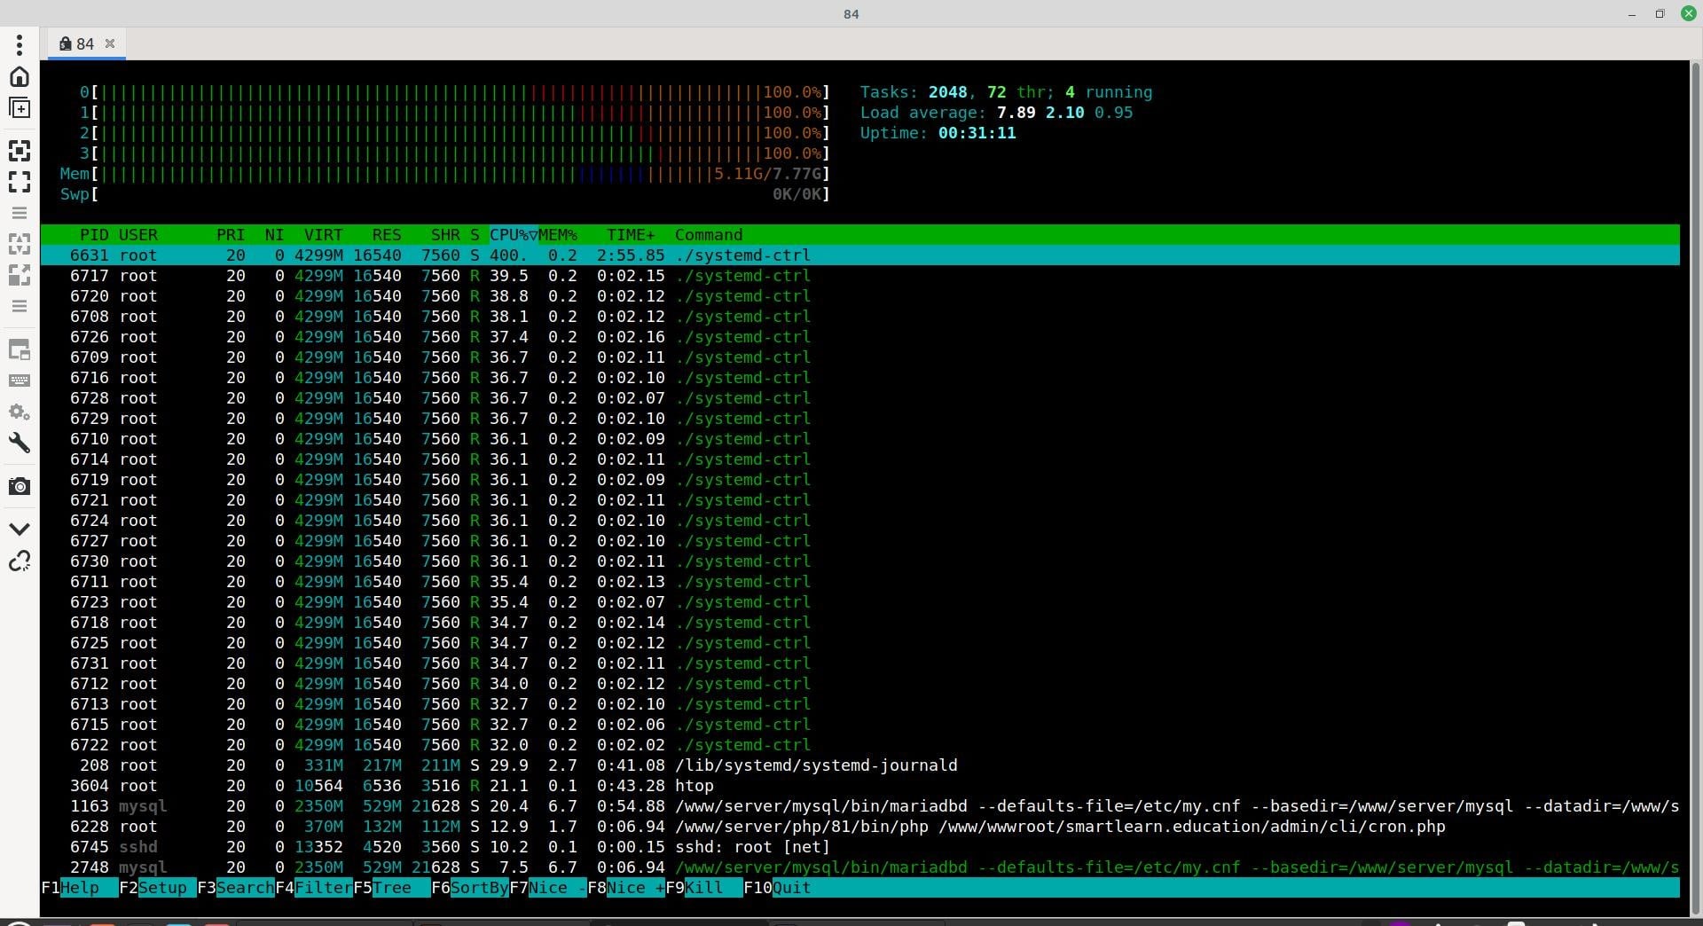
Task: Open the three-dot menu in the sidebar
Action: (x=20, y=44)
